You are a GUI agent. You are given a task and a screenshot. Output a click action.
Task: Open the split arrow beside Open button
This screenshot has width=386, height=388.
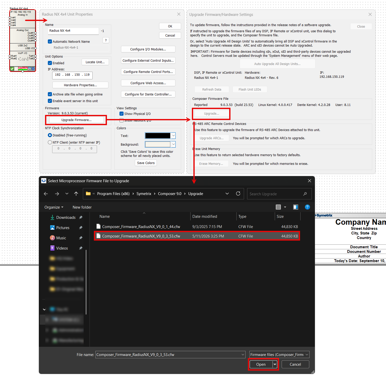(275, 364)
